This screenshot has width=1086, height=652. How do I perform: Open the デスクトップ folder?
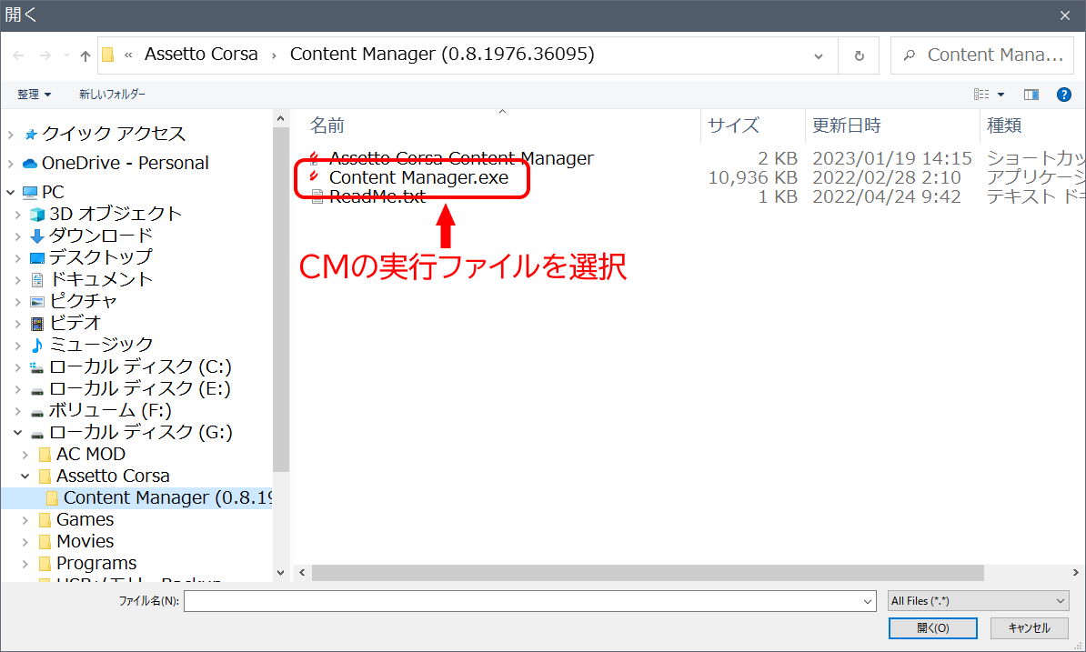tap(101, 256)
